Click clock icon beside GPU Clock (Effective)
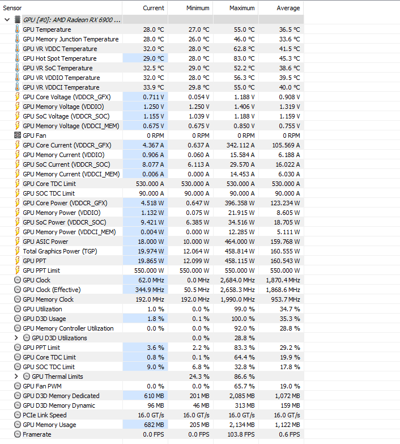This screenshot has width=400, height=444. (18, 289)
